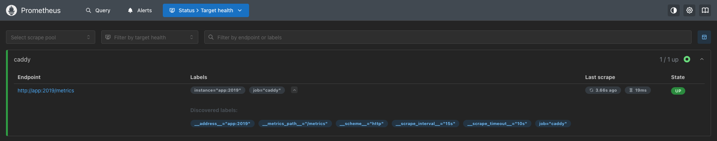This screenshot has width=717, height=141.
Task: Go to the Alerts page
Action: click(140, 10)
